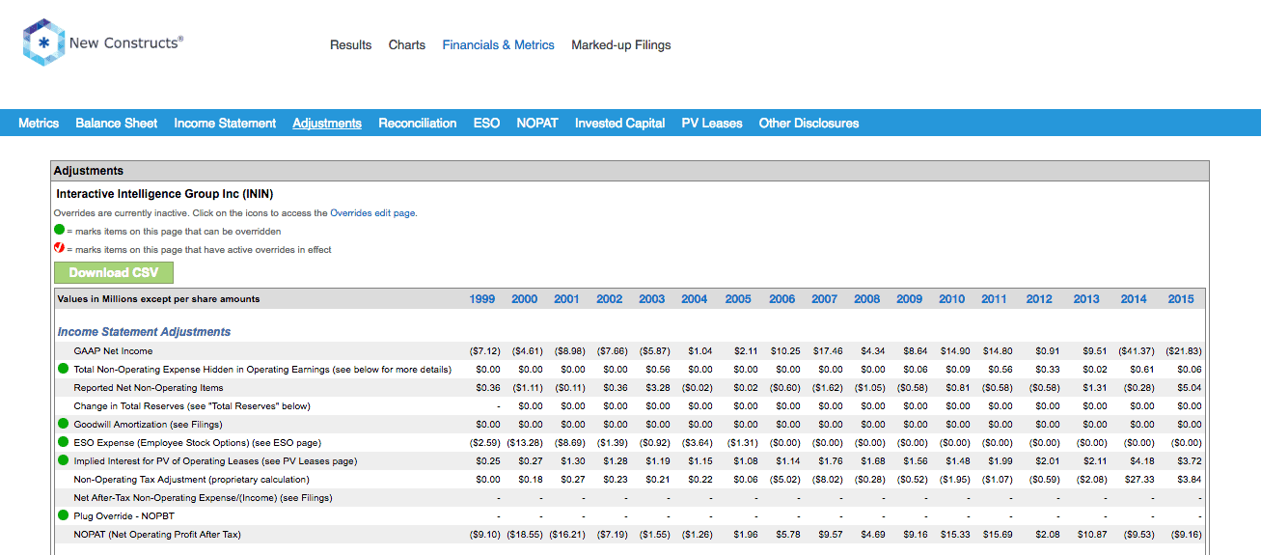This screenshot has width=1261, height=555.
Task: Switch to the Income Statement tab
Action: coord(225,123)
